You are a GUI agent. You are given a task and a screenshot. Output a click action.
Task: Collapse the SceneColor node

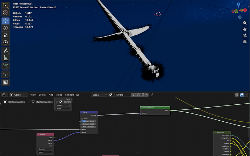(x=215, y=132)
